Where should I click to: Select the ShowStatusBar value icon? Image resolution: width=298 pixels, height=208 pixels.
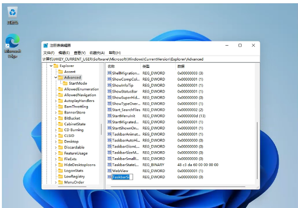(109, 92)
